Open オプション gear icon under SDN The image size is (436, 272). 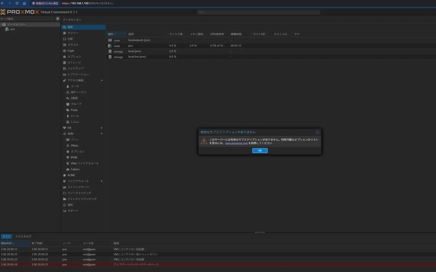click(x=84, y=152)
